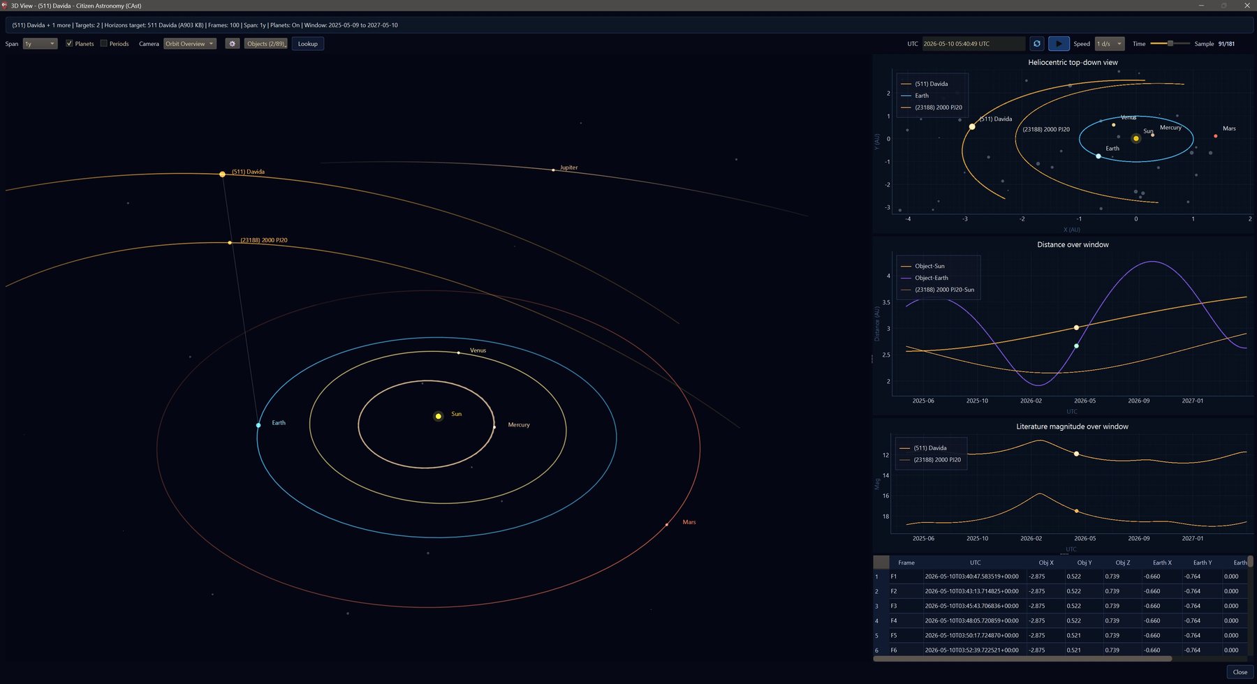
Task: Click the Earth marker in the 3D view
Action: point(258,425)
